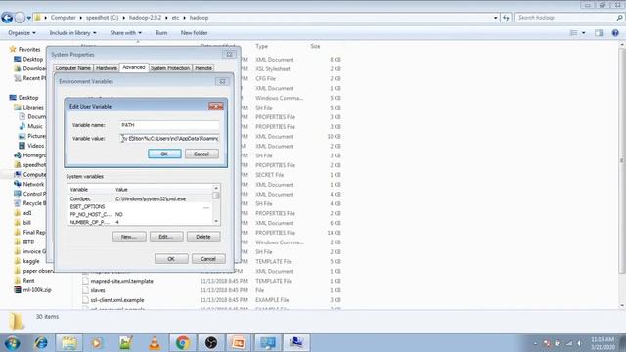Switch to OBS Studio taskbar icon

click(211, 343)
